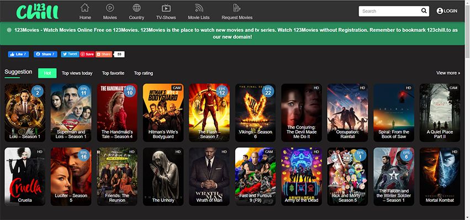Open Home menu label

[x=85, y=18]
